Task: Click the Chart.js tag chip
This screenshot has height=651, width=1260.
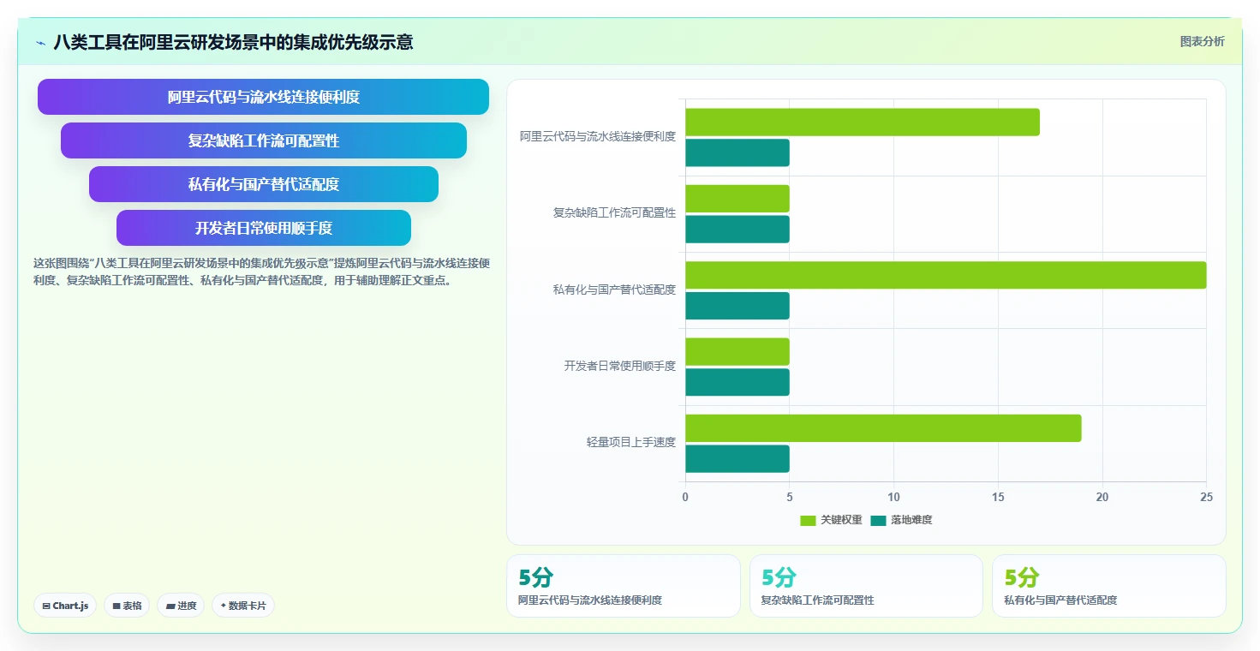Action: (x=65, y=606)
